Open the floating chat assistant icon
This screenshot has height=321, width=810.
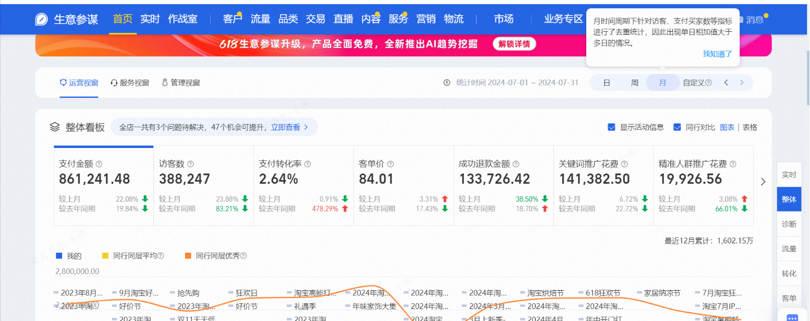pos(792,318)
